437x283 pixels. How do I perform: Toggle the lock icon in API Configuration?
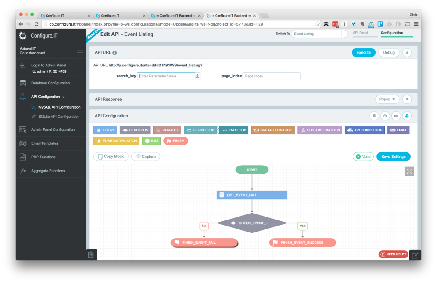407,116
